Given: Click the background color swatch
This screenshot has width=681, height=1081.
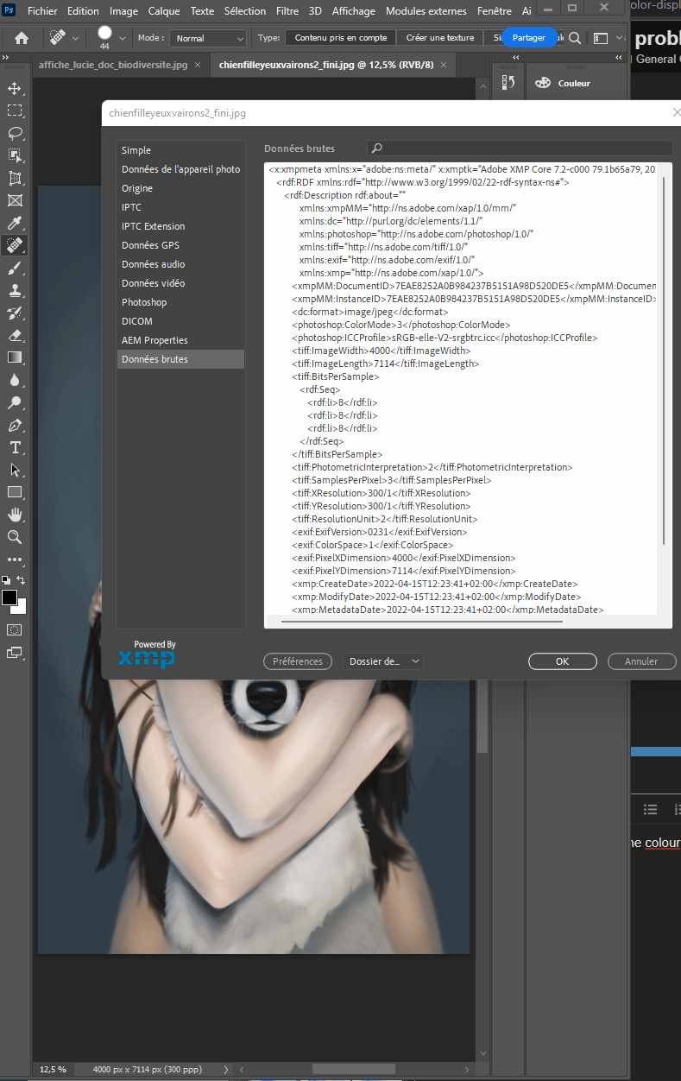Looking at the screenshot, I should coord(22,607).
